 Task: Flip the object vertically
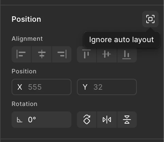127,120
